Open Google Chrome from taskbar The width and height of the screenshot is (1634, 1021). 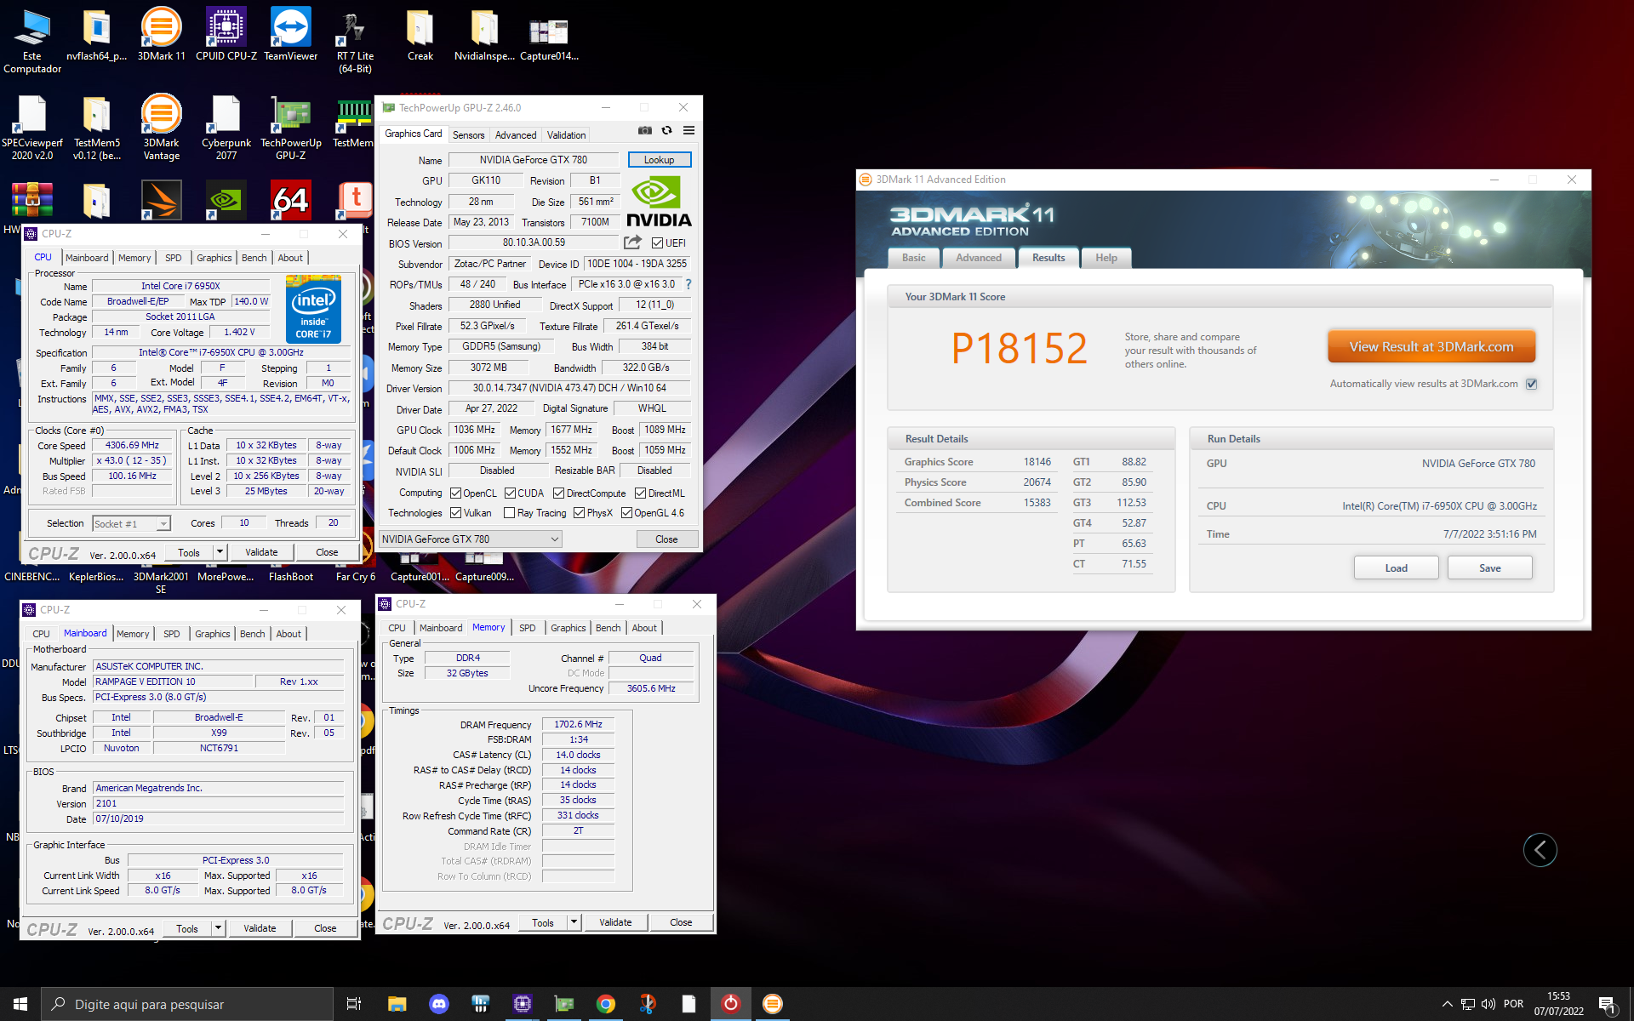coord(606,1004)
